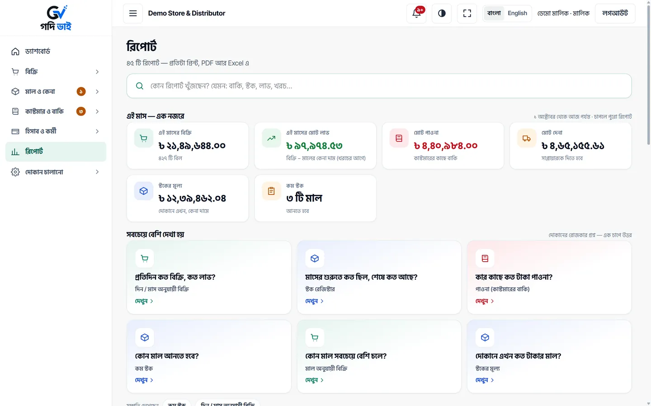Screen dimensions: 651x406
Task: Click the cart icon beside sidebar বিক্রি
Action: pos(15,72)
